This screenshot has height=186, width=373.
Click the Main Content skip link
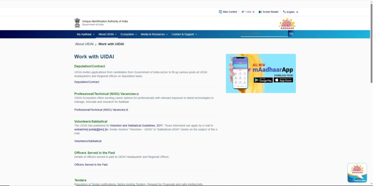(230, 12)
